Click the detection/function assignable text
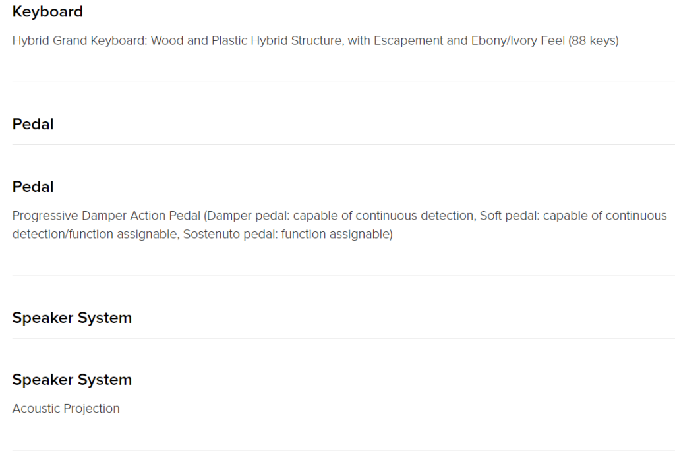The width and height of the screenshot is (675, 474). tap(96, 234)
